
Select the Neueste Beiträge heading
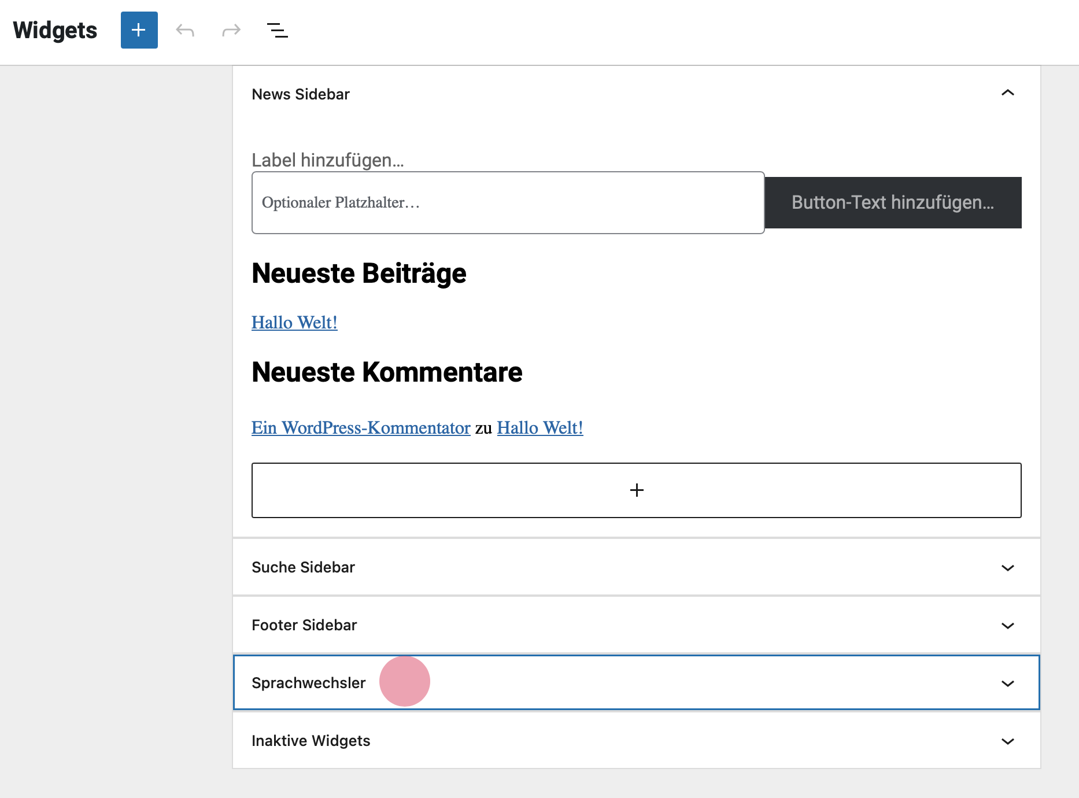[x=359, y=274]
